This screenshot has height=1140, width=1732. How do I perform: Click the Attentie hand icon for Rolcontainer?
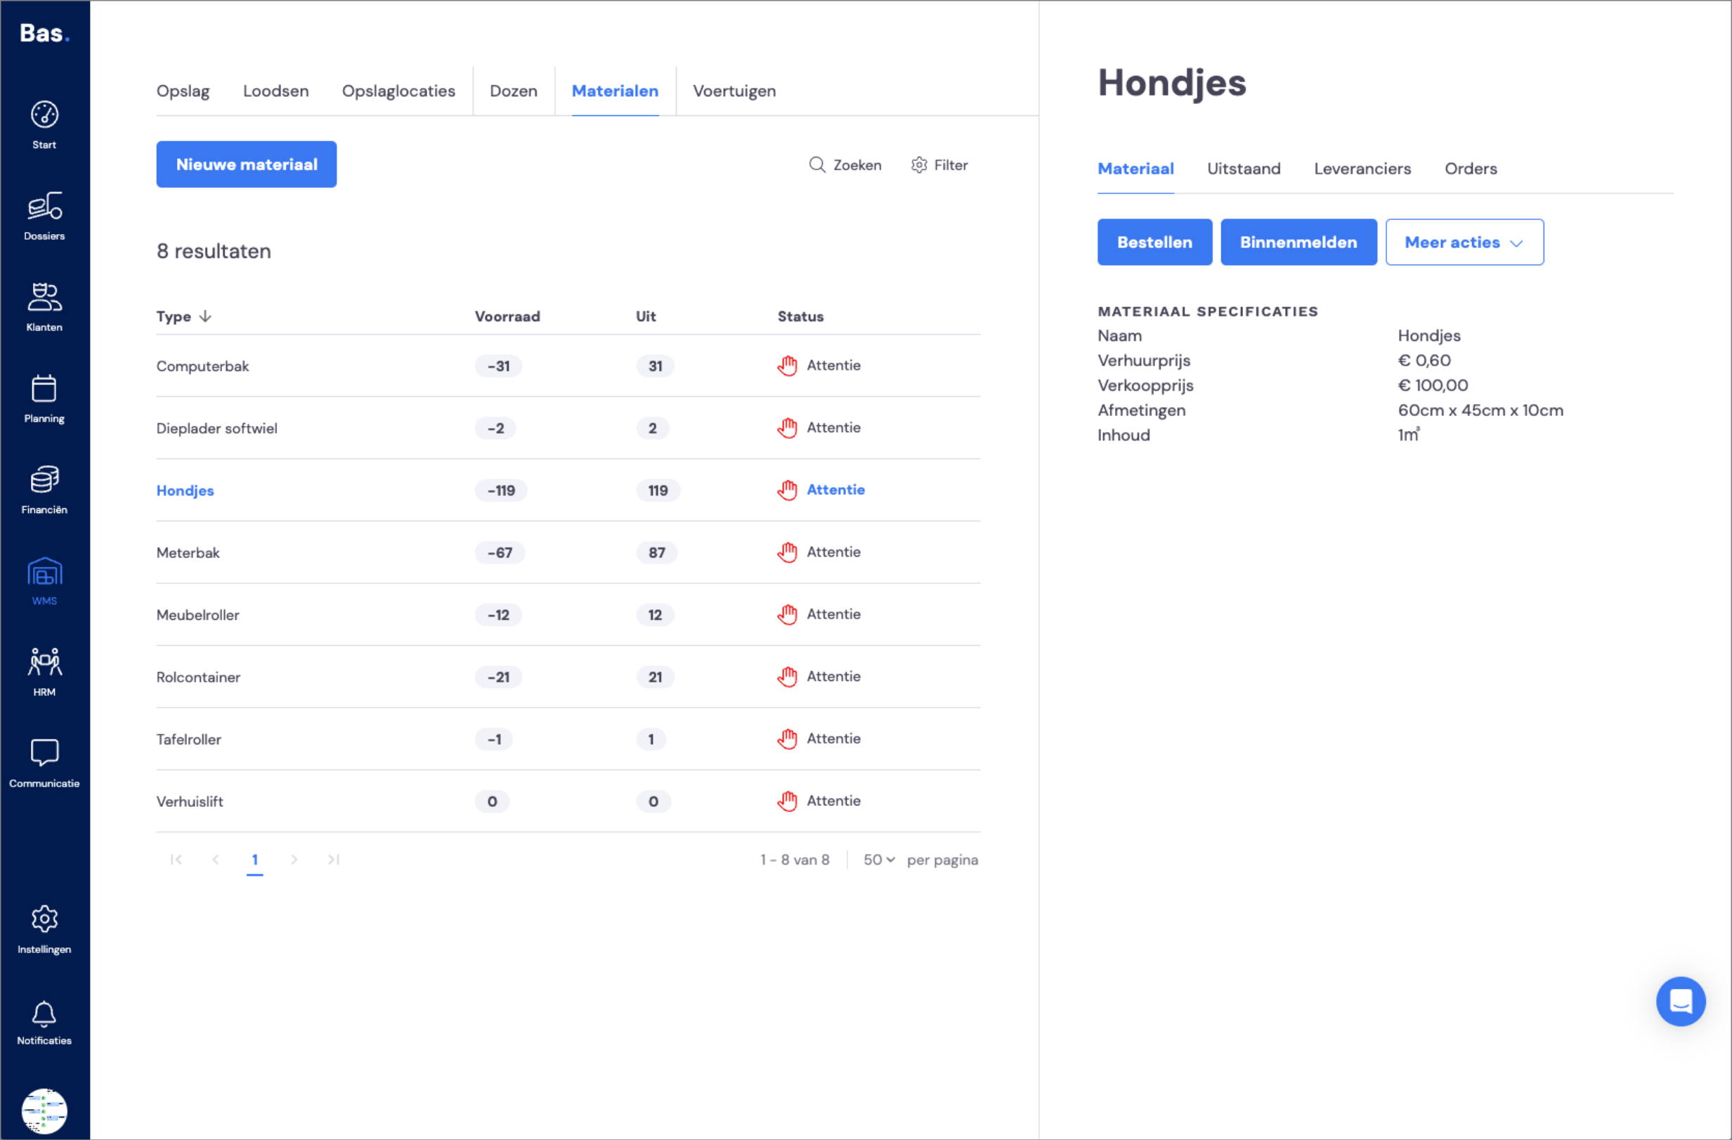click(x=787, y=676)
